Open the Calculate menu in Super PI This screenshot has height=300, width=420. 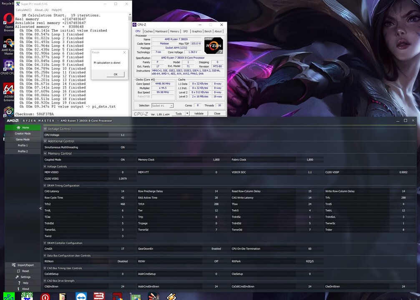pos(24,10)
